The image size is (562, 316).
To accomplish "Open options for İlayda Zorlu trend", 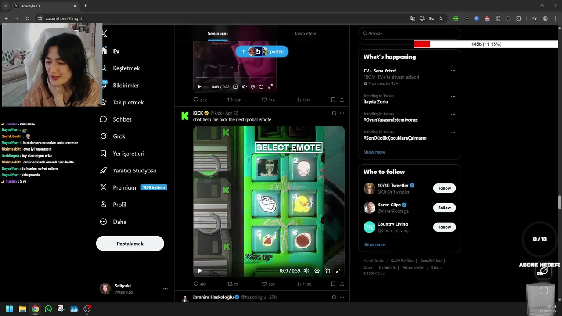I will pos(453,97).
